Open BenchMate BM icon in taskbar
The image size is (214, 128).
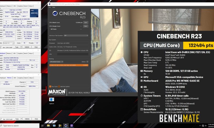tap(60, 126)
